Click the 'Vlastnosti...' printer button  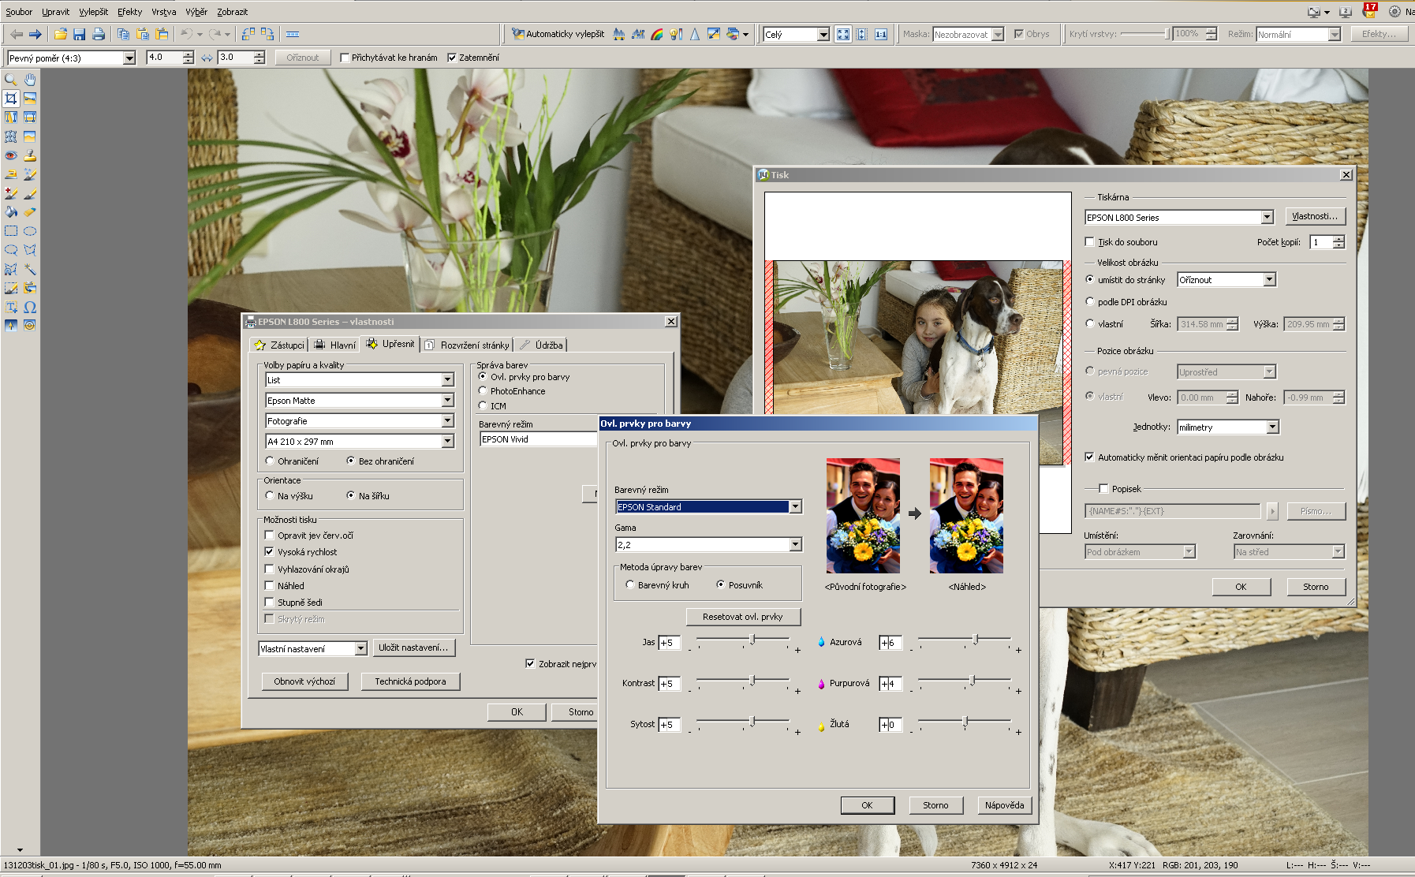1314,217
